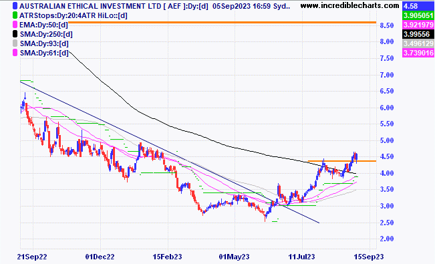Click the 4.00 price axis label

(386, 173)
